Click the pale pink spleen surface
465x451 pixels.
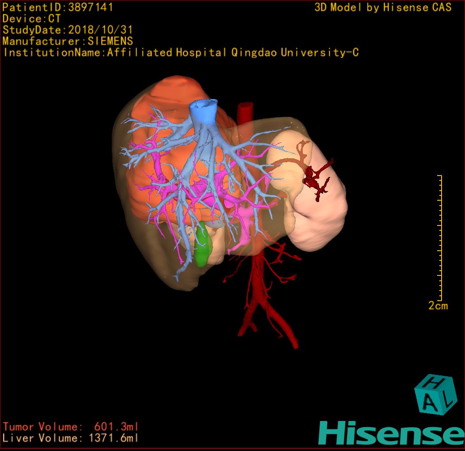coord(318,221)
